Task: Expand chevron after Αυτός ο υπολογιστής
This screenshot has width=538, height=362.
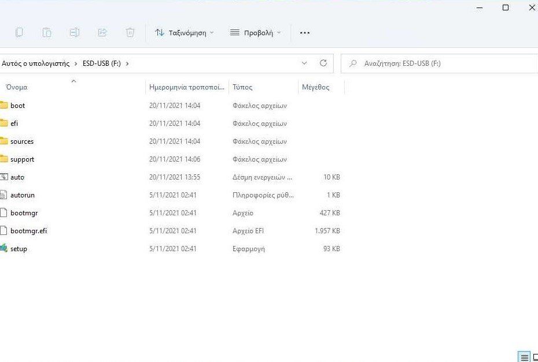Action: [76, 64]
